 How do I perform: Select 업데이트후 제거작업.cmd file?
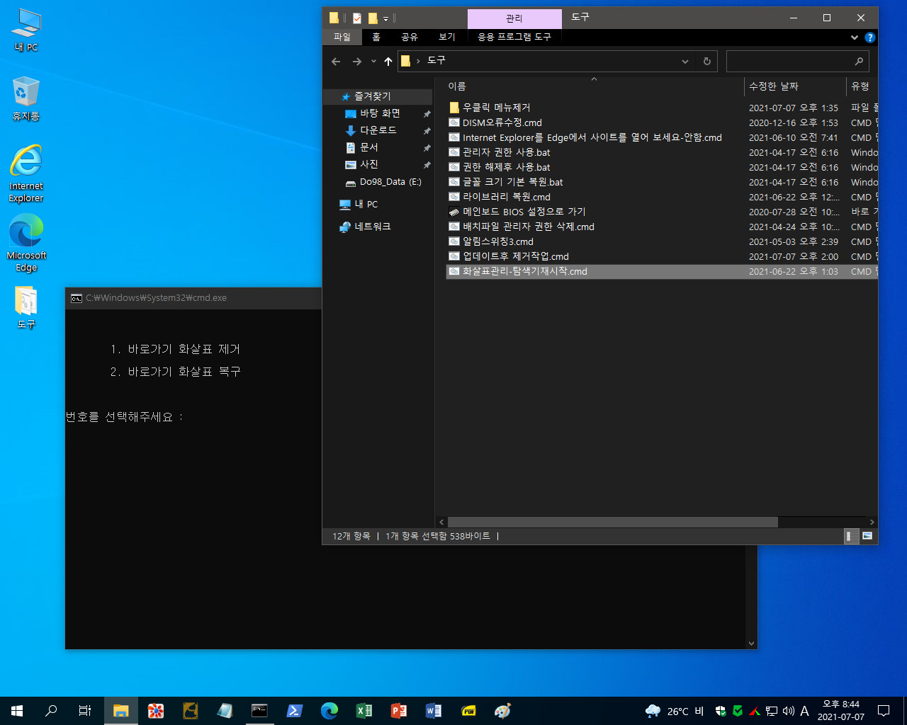point(516,256)
